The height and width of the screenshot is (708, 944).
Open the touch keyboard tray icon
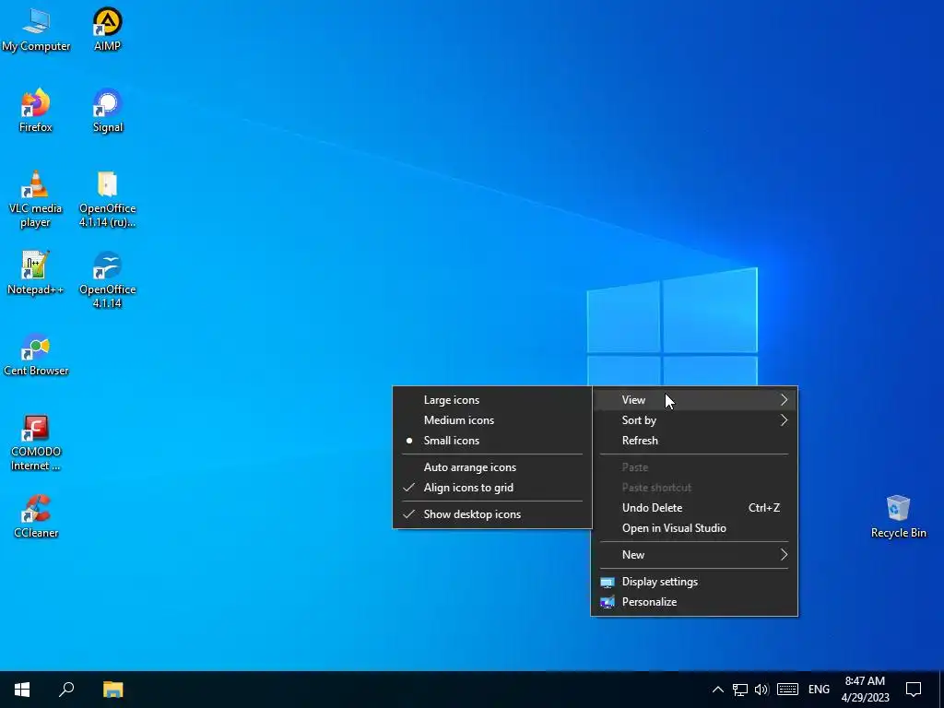tap(787, 690)
